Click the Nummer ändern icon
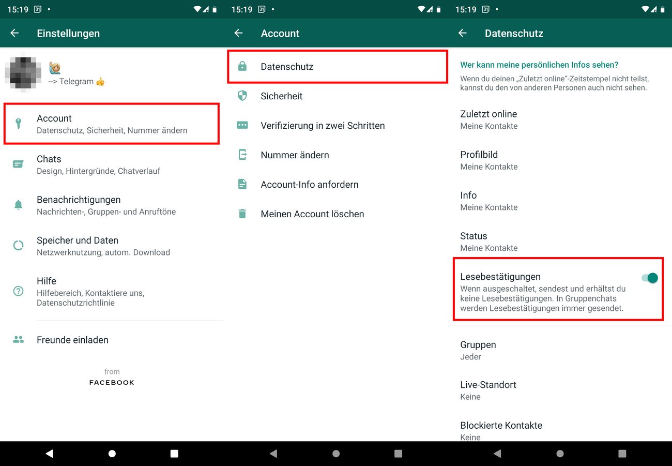The height and width of the screenshot is (466, 672). tap(242, 155)
